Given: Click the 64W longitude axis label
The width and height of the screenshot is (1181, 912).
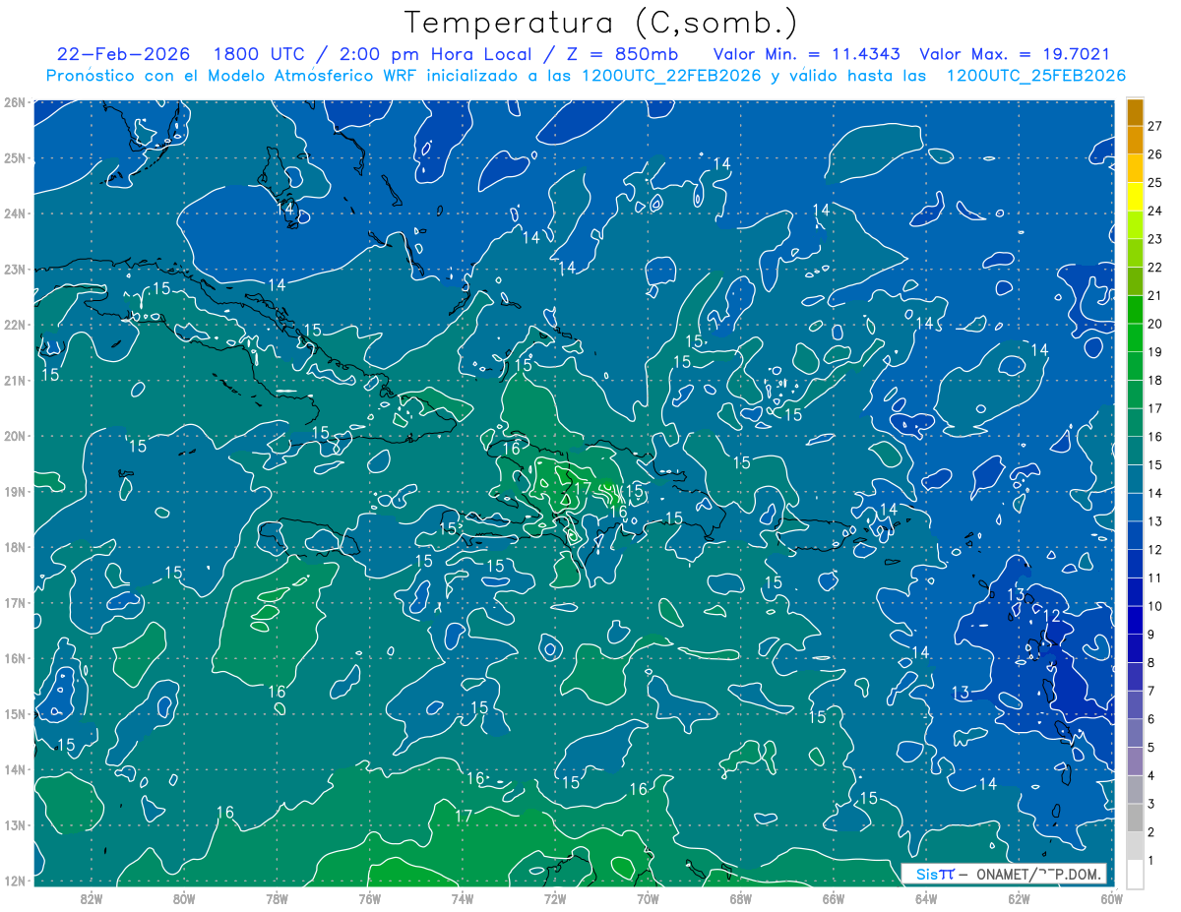Looking at the screenshot, I should (x=926, y=897).
